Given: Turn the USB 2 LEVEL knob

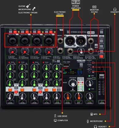Looking at the screenshot, I should click(89, 97).
